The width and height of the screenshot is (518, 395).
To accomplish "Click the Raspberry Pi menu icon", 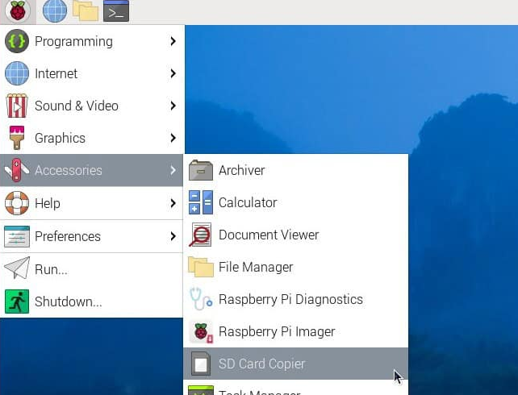I will [18, 11].
